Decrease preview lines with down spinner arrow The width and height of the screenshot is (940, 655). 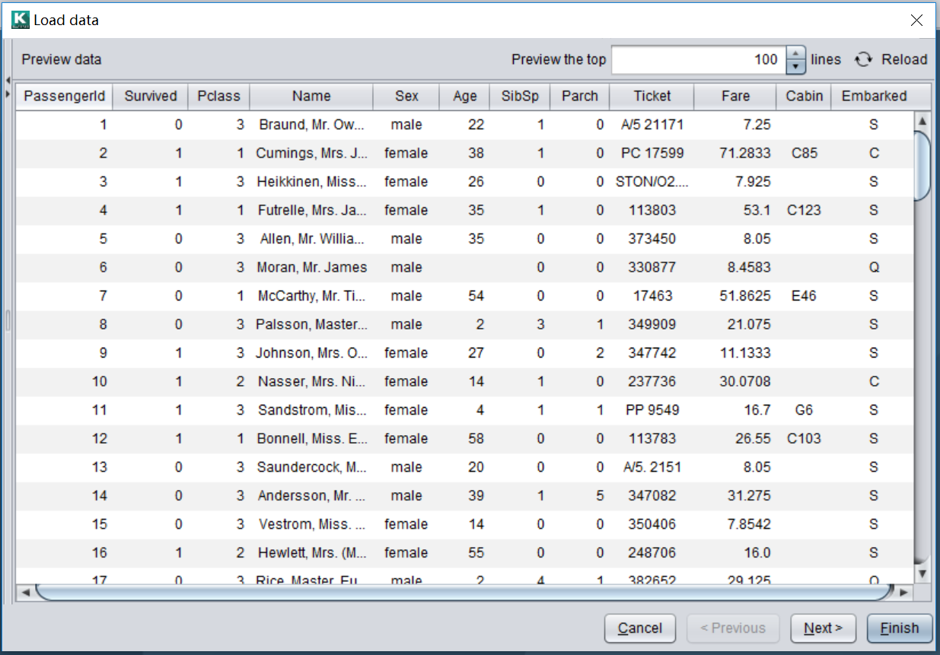pos(795,67)
